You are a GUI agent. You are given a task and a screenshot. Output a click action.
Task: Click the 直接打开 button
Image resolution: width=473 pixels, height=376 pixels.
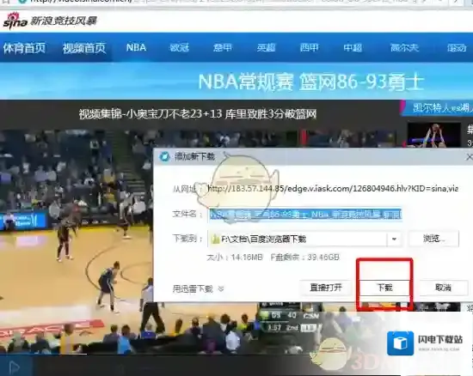[x=326, y=288]
